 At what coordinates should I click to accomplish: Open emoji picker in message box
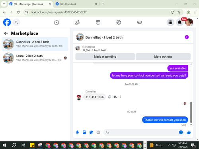point(181,132)
